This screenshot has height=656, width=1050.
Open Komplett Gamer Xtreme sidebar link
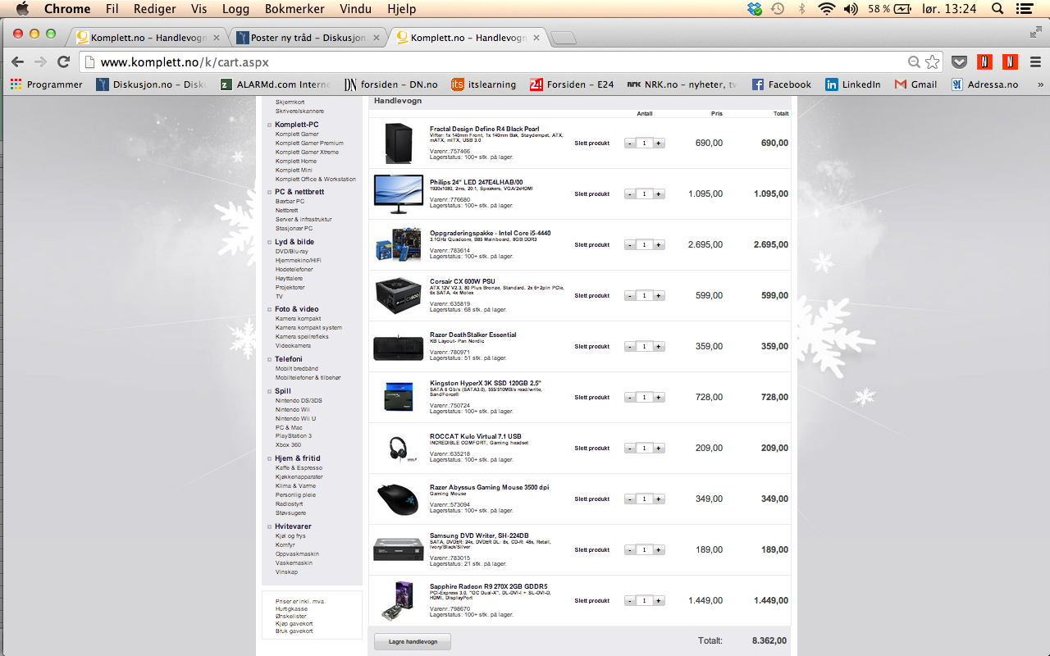click(x=307, y=153)
